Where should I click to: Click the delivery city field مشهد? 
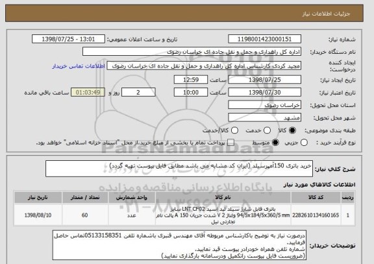(x=264, y=117)
